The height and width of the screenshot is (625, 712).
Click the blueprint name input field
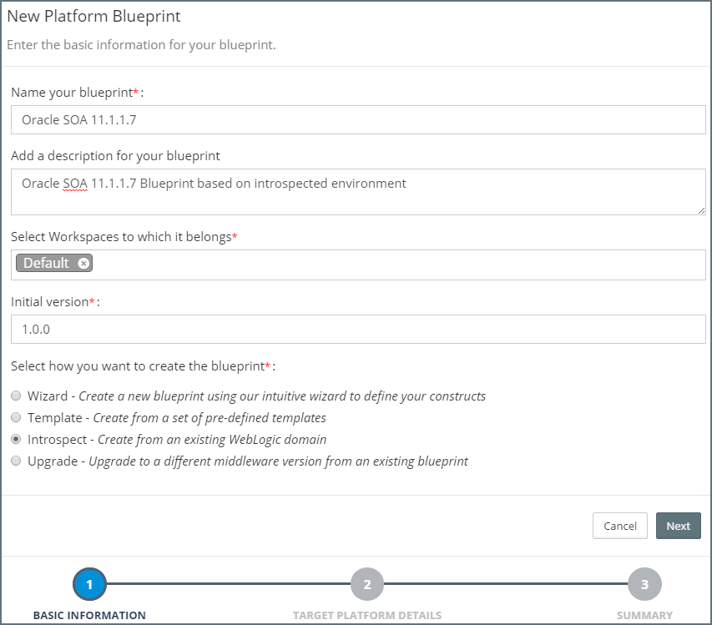[x=358, y=120]
